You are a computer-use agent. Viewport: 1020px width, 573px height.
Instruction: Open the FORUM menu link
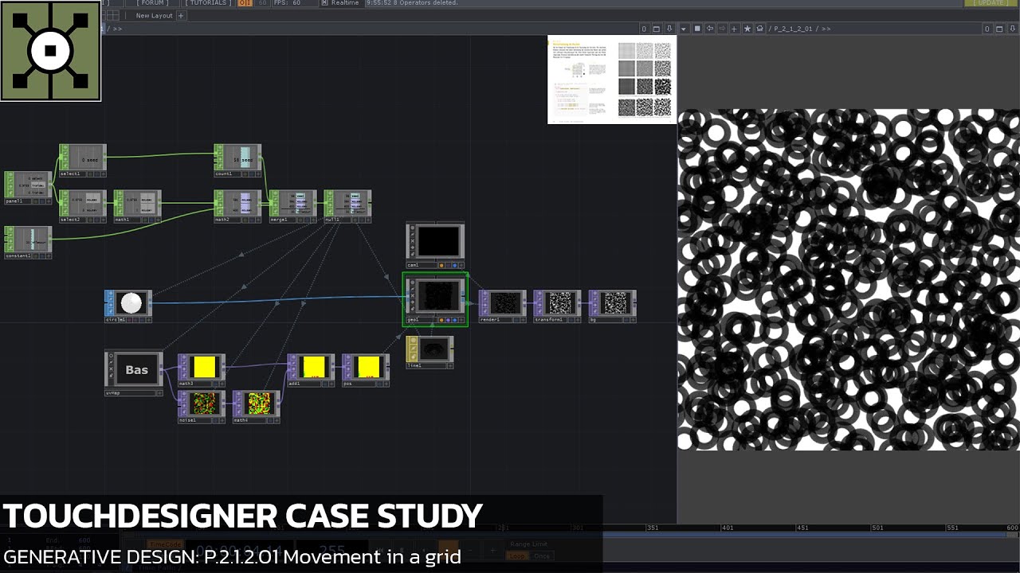click(x=152, y=3)
